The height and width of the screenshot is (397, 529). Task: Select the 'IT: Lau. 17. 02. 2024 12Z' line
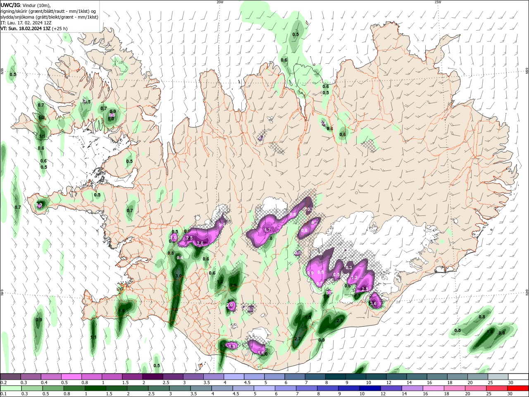tap(26, 23)
